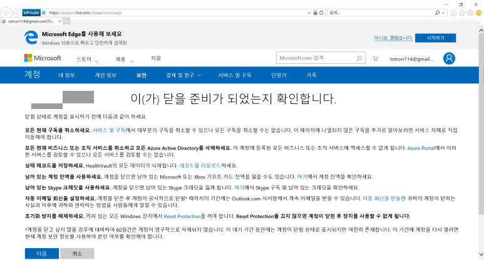Image resolution: width=484 pixels, height=260 pixels.
Task: Open a new browser tab
Action: click(x=66, y=21)
